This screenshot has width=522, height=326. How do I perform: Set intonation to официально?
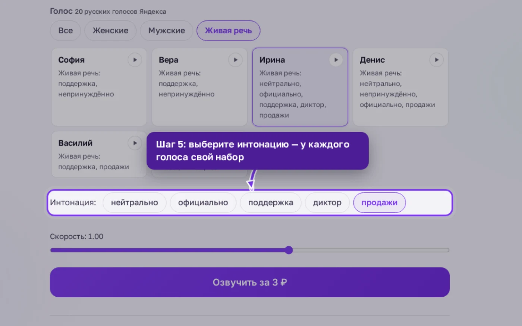[x=203, y=203]
